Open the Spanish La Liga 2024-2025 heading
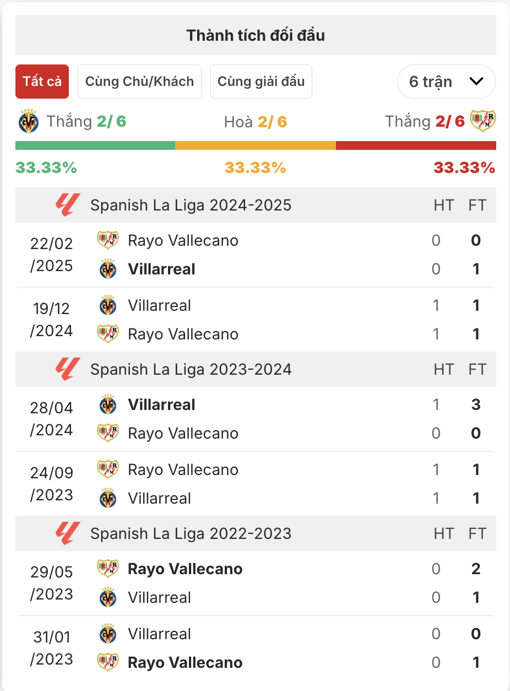The width and height of the screenshot is (510, 691). pyautogui.click(x=191, y=205)
